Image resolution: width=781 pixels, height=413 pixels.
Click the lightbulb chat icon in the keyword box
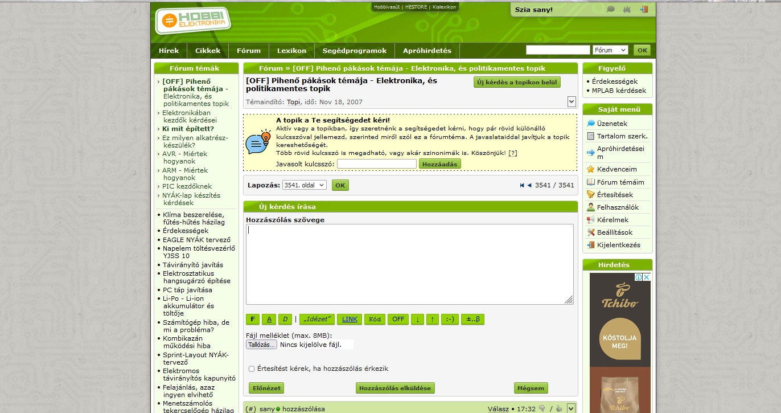coord(258,142)
